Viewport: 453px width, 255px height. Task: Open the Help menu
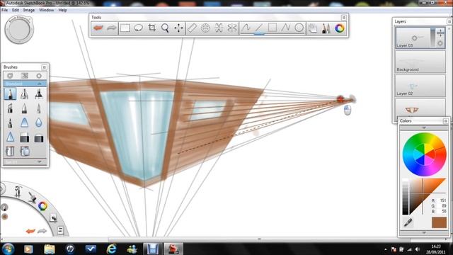[x=63, y=10]
